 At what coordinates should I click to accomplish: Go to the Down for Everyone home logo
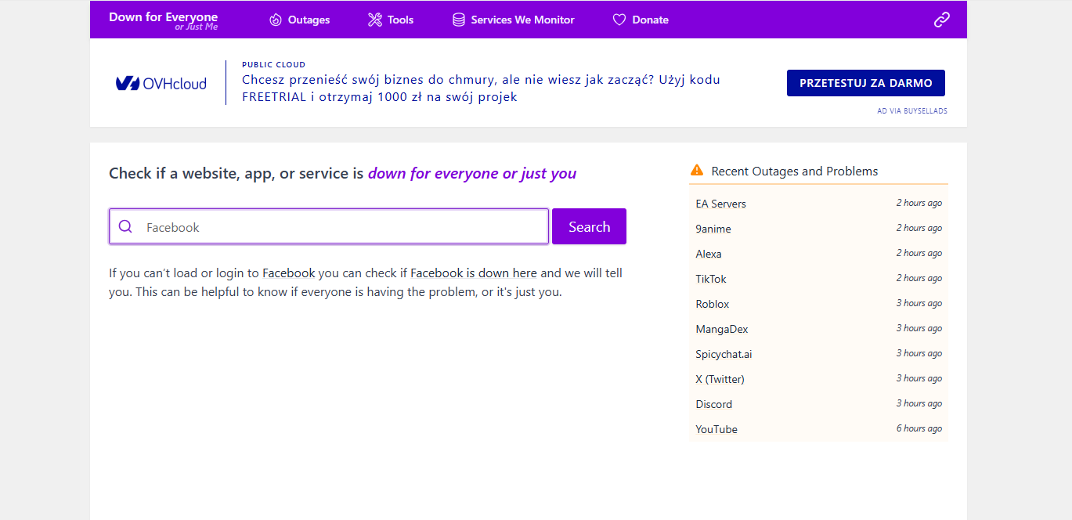click(163, 20)
